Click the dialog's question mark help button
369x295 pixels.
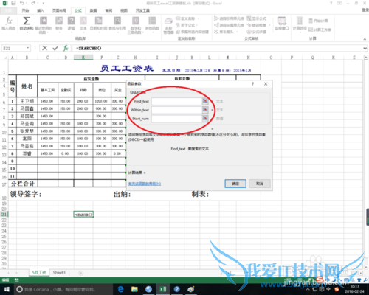pyautogui.click(x=252, y=84)
